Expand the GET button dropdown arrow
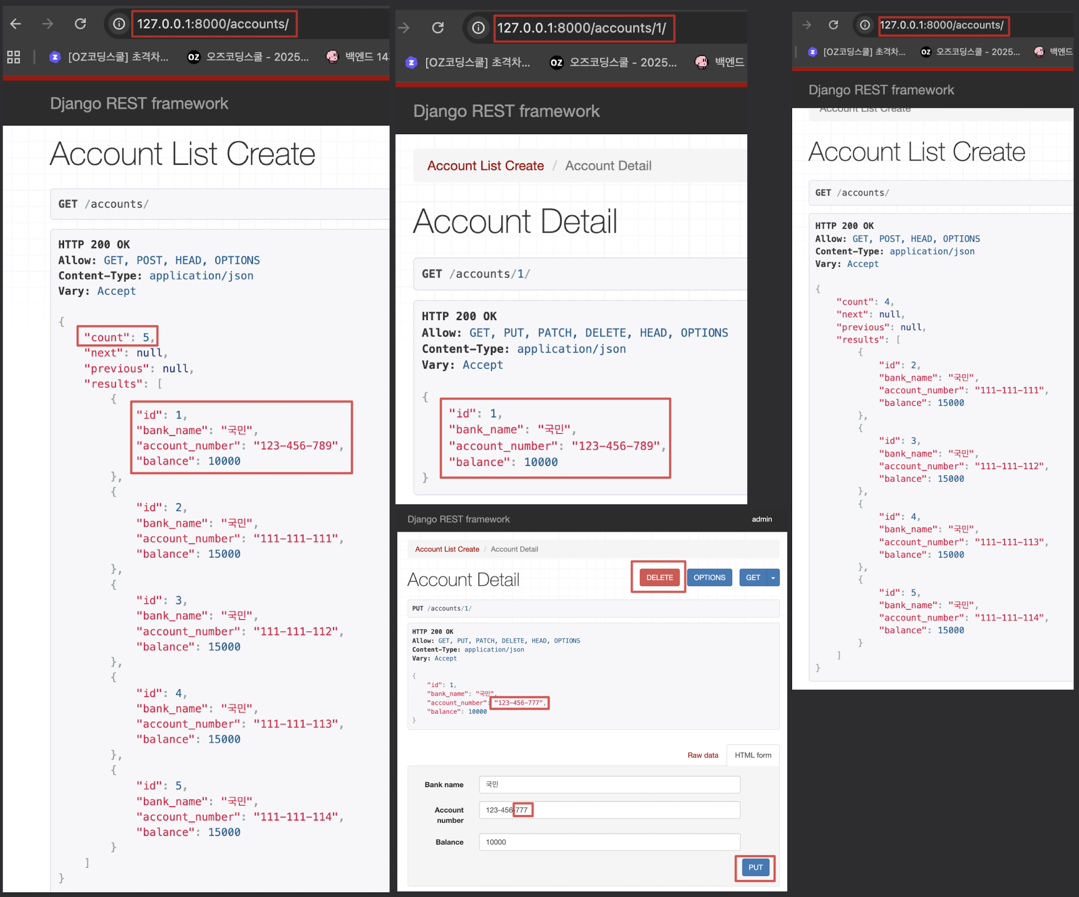 pyautogui.click(x=773, y=577)
